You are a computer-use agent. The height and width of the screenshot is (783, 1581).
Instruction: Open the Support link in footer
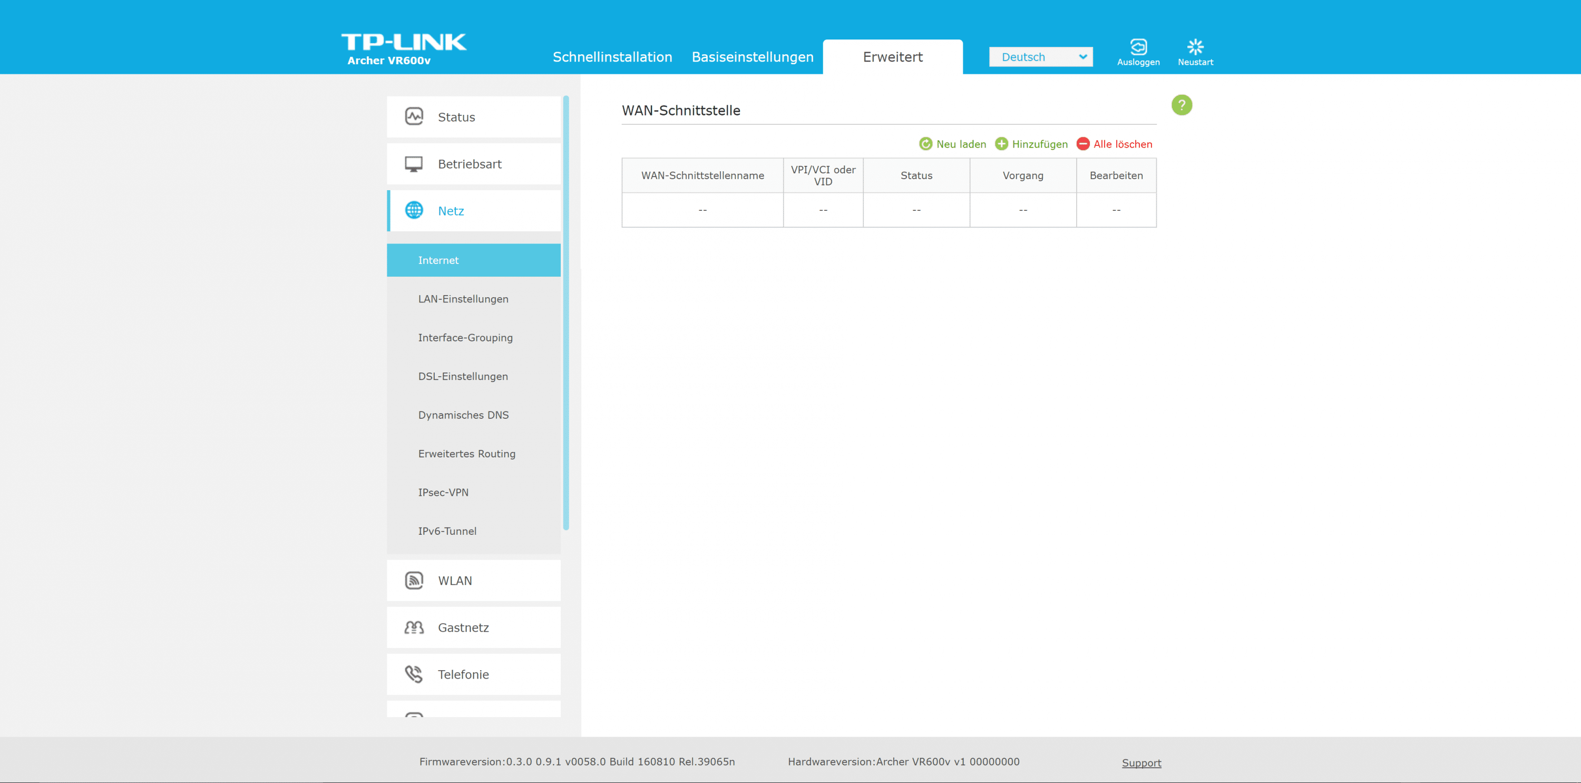coord(1141,763)
